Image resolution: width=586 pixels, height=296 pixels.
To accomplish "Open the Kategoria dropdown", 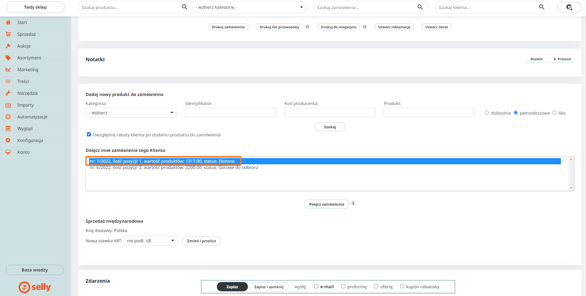I will point(131,113).
